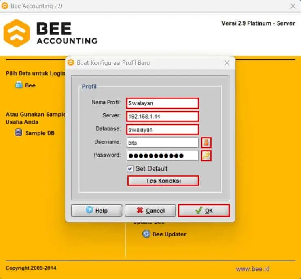This screenshot has width=301, height=279.
Task: Click the Bee icon in dialog title bar
Action: click(x=71, y=62)
